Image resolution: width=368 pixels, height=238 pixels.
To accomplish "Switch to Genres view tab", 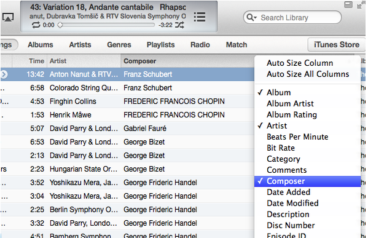I will [x=119, y=45].
